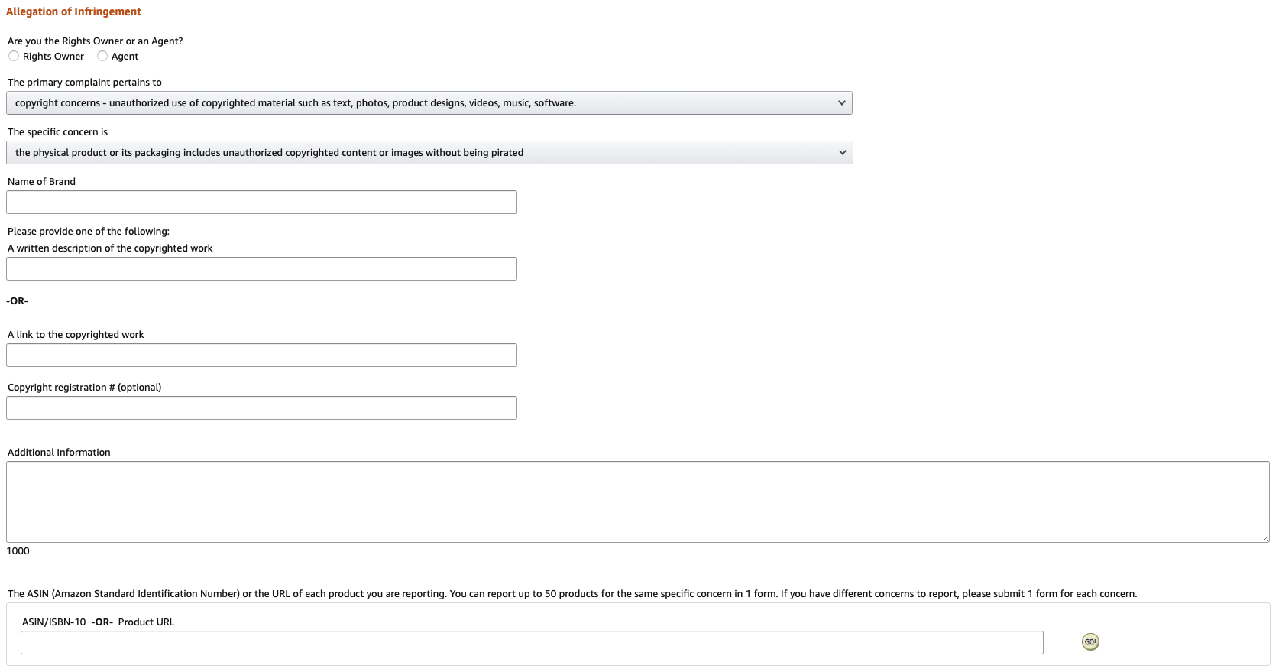Open the specific concern dropdown
1279x672 pixels.
pos(429,153)
